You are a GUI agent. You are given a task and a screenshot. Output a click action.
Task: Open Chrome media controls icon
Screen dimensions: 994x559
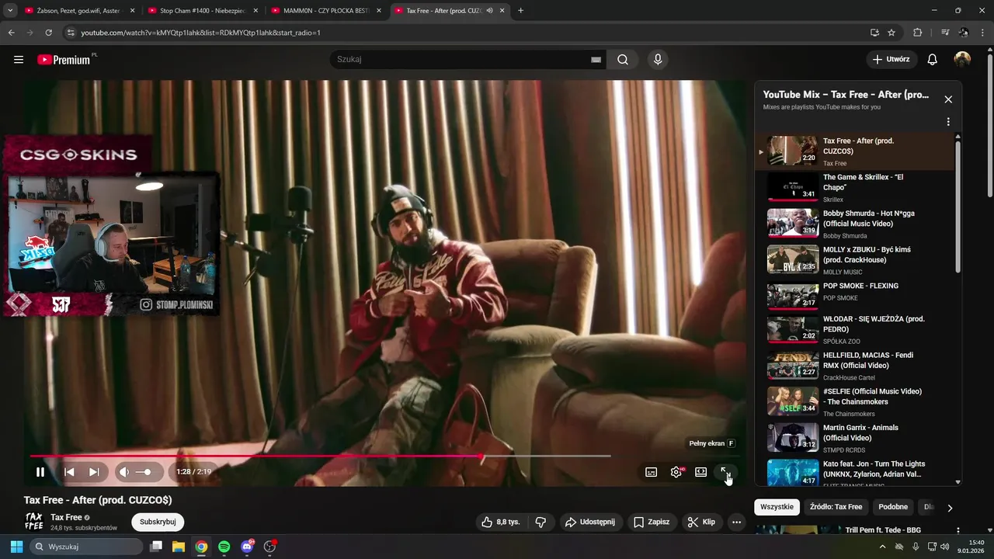pos(945,33)
